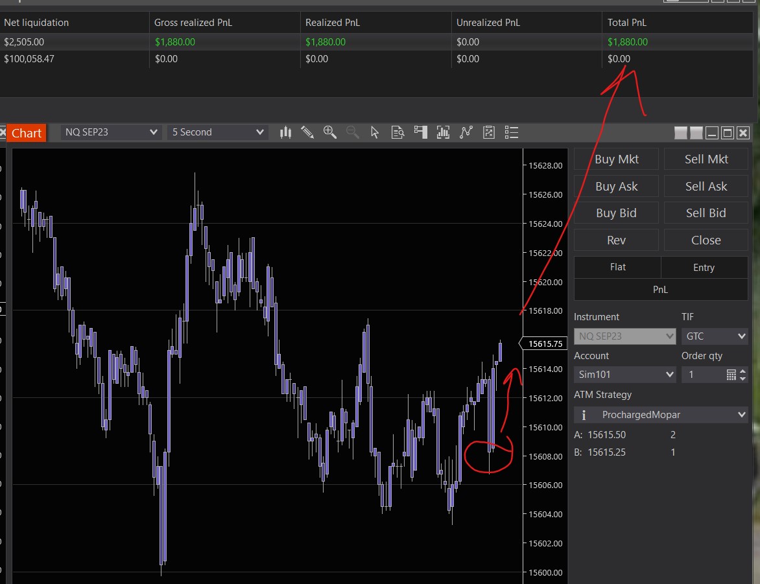Open the Strategy Performance icon
Screen dimensions: 760x584
click(489, 132)
